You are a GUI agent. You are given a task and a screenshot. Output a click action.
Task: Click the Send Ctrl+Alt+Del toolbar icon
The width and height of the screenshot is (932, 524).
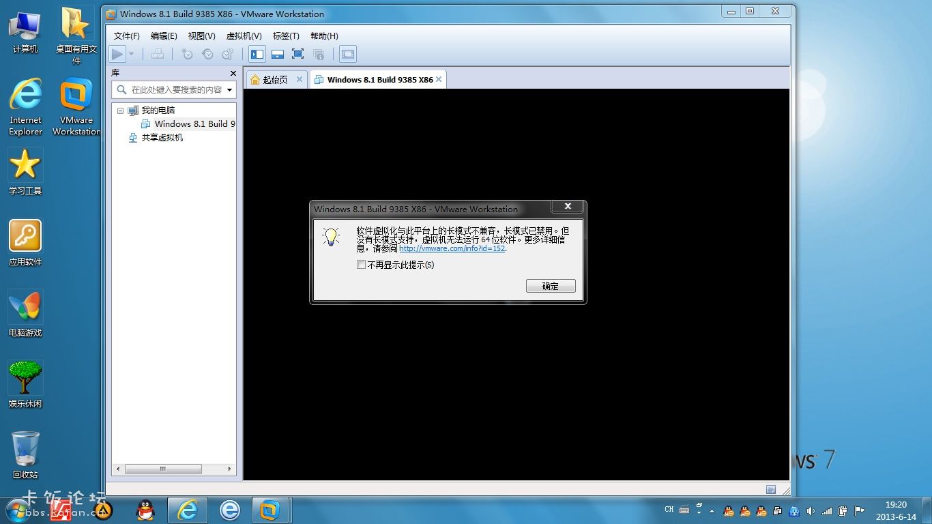tap(158, 54)
